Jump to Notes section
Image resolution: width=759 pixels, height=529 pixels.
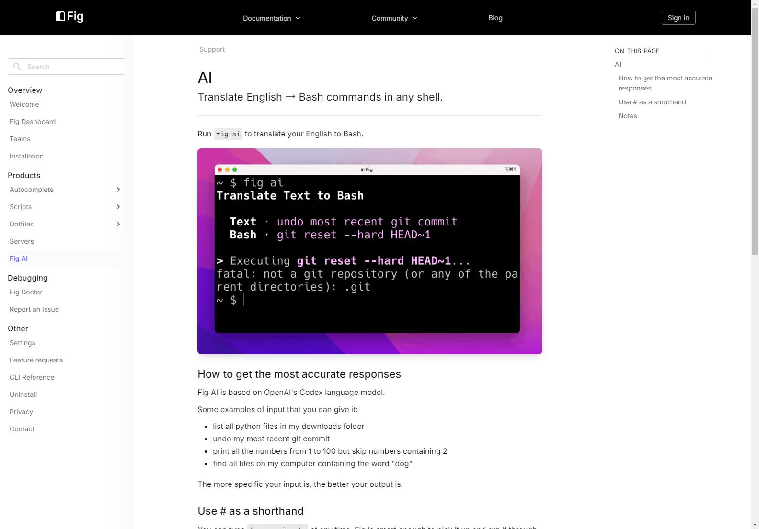point(628,116)
